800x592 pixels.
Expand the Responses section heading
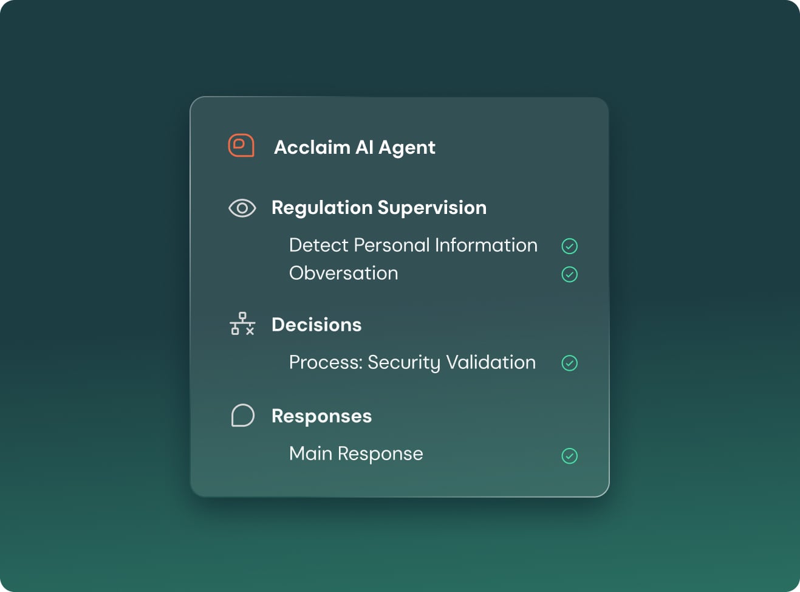pyautogui.click(x=321, y=416)
